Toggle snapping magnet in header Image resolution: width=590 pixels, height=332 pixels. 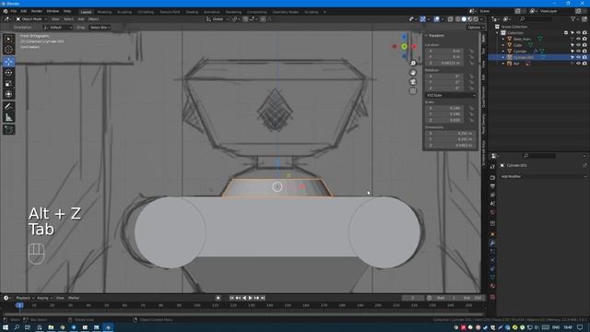(x=245, y=19)
